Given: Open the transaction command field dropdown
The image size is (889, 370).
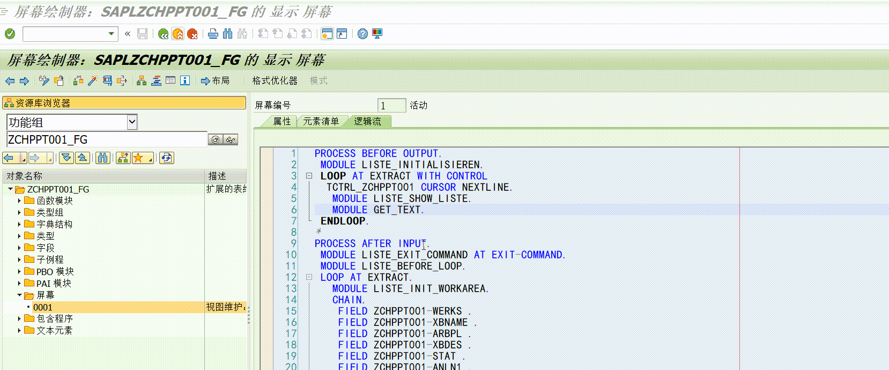Looking at the screenshot, I should [111, 34].
